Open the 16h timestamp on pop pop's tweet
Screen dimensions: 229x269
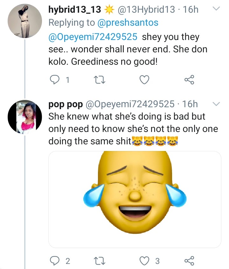coord(191,104)
